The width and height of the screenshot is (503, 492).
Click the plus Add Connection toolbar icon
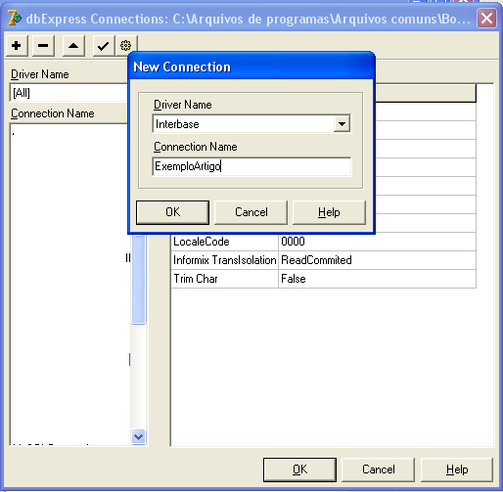click(17, 46)
